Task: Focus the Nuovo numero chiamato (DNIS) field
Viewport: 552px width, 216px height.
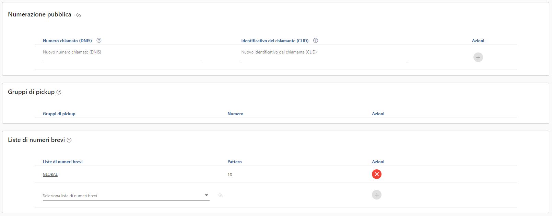Action: pos(122,56)
